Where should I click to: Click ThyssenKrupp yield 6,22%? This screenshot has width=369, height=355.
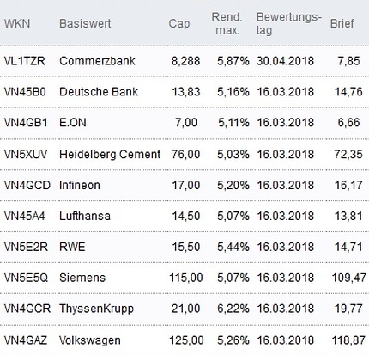(233, 309)
